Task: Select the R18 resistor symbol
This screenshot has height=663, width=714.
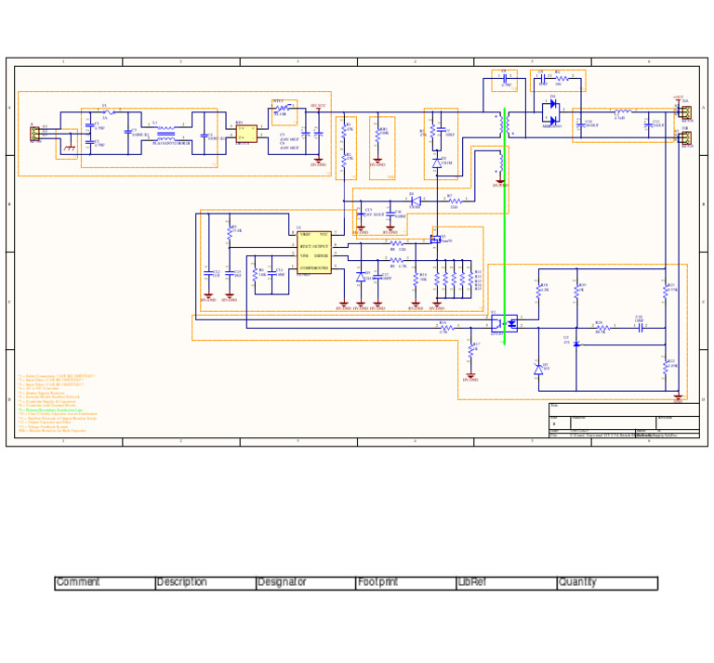Action: (x=538, y=292)
